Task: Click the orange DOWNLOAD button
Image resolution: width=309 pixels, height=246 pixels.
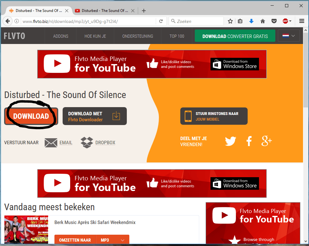Action: pyautogui.click(x=31, y=116)
